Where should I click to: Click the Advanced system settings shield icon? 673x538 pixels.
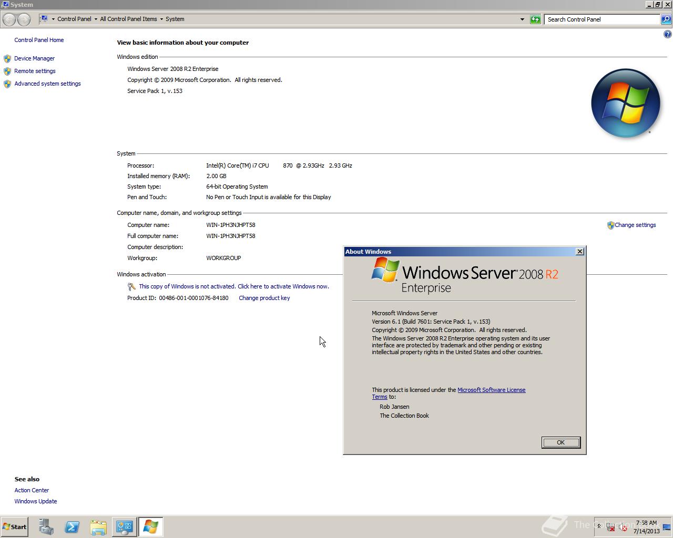7,84
